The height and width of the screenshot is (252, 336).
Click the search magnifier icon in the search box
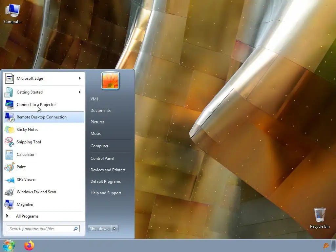75,229
